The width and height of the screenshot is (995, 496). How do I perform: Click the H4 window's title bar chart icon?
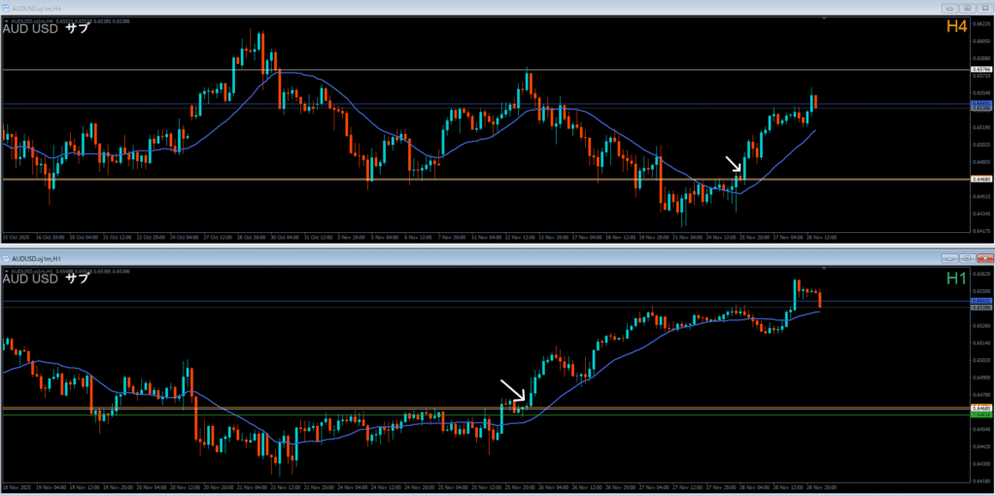[7, 8]
